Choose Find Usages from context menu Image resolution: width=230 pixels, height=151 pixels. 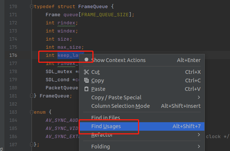click(x=106, y=126)
